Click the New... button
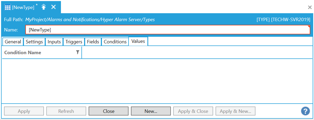 151,111
